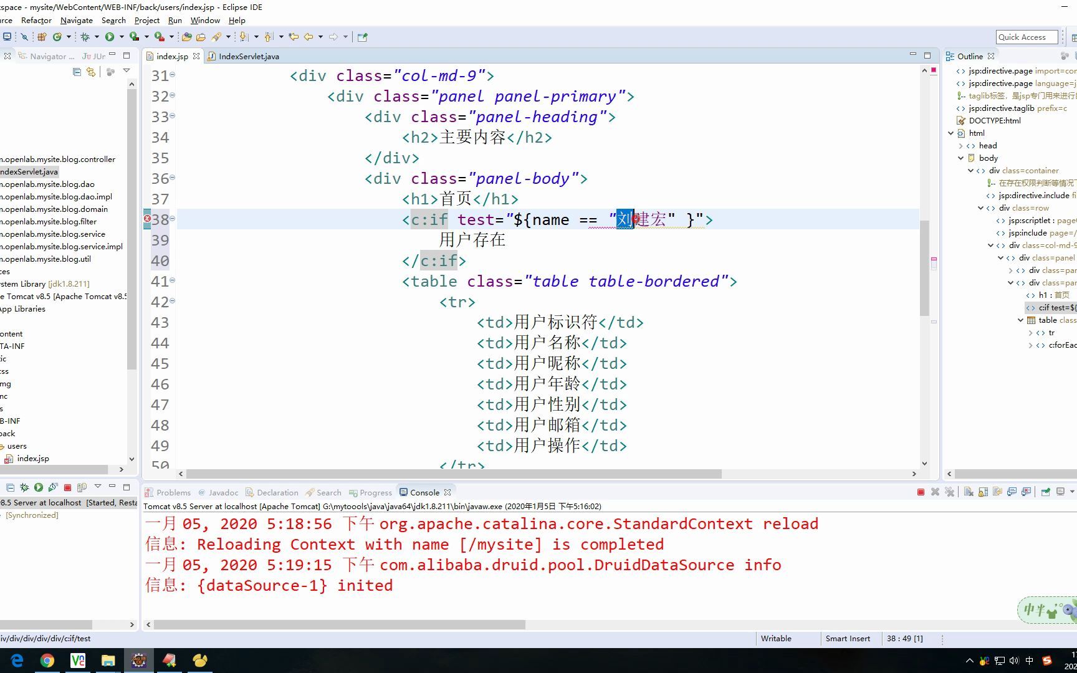Click the Pin Editor icon in toolbar
This screenshot has height=673, width=1077.
pyautogui.click(x=362, y=37)
